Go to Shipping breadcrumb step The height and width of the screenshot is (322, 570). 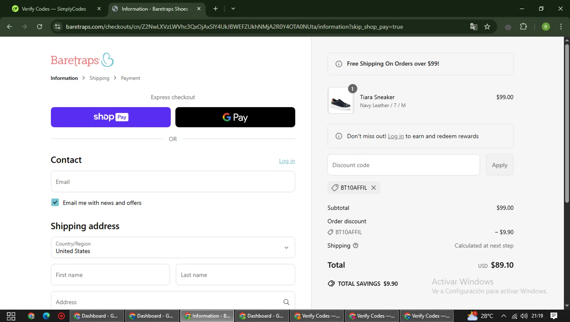pos(99,78)
